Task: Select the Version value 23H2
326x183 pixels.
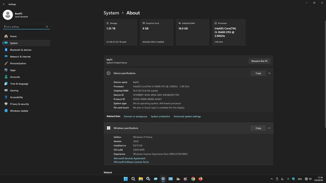Action: click(x=136, y=141)
